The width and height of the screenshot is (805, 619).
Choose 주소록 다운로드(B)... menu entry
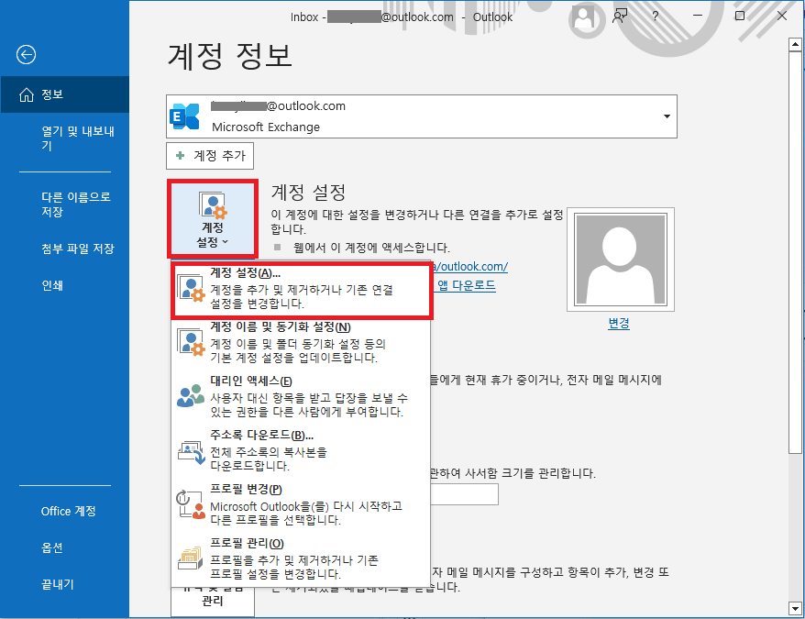click(x=302, y=450)
